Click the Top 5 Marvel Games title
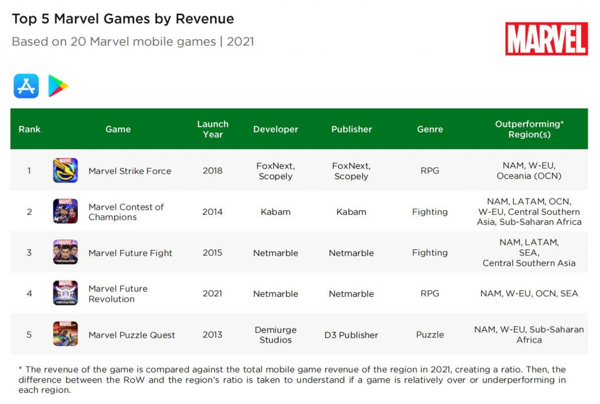This screenshot has height=404, width=600. point(123,19)
